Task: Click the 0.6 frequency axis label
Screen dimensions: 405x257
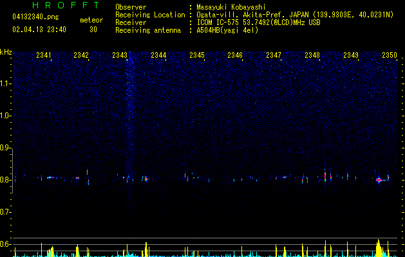Action: click(6, 244)
